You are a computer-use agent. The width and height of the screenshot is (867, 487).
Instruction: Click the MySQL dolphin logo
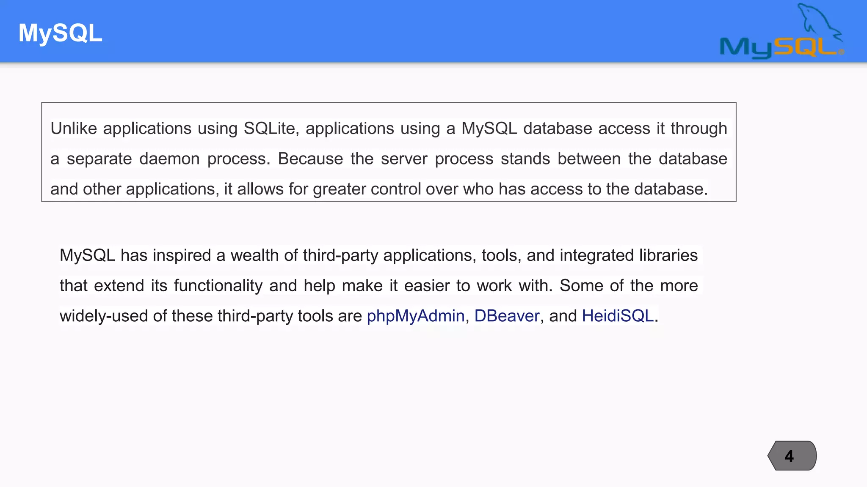[782, 30]
